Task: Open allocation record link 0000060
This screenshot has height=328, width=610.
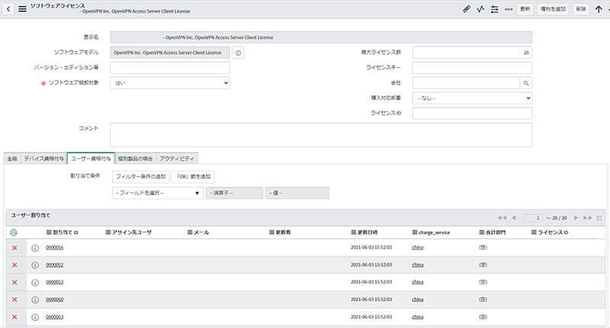Action: coord(54,300)
